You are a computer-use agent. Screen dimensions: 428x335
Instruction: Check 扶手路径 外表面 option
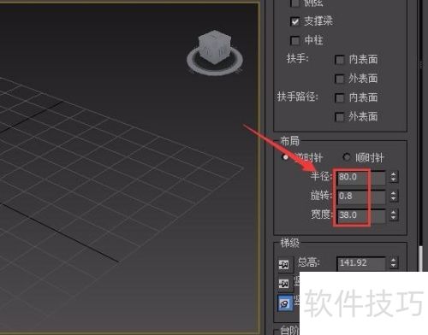[x=339, y=117]
